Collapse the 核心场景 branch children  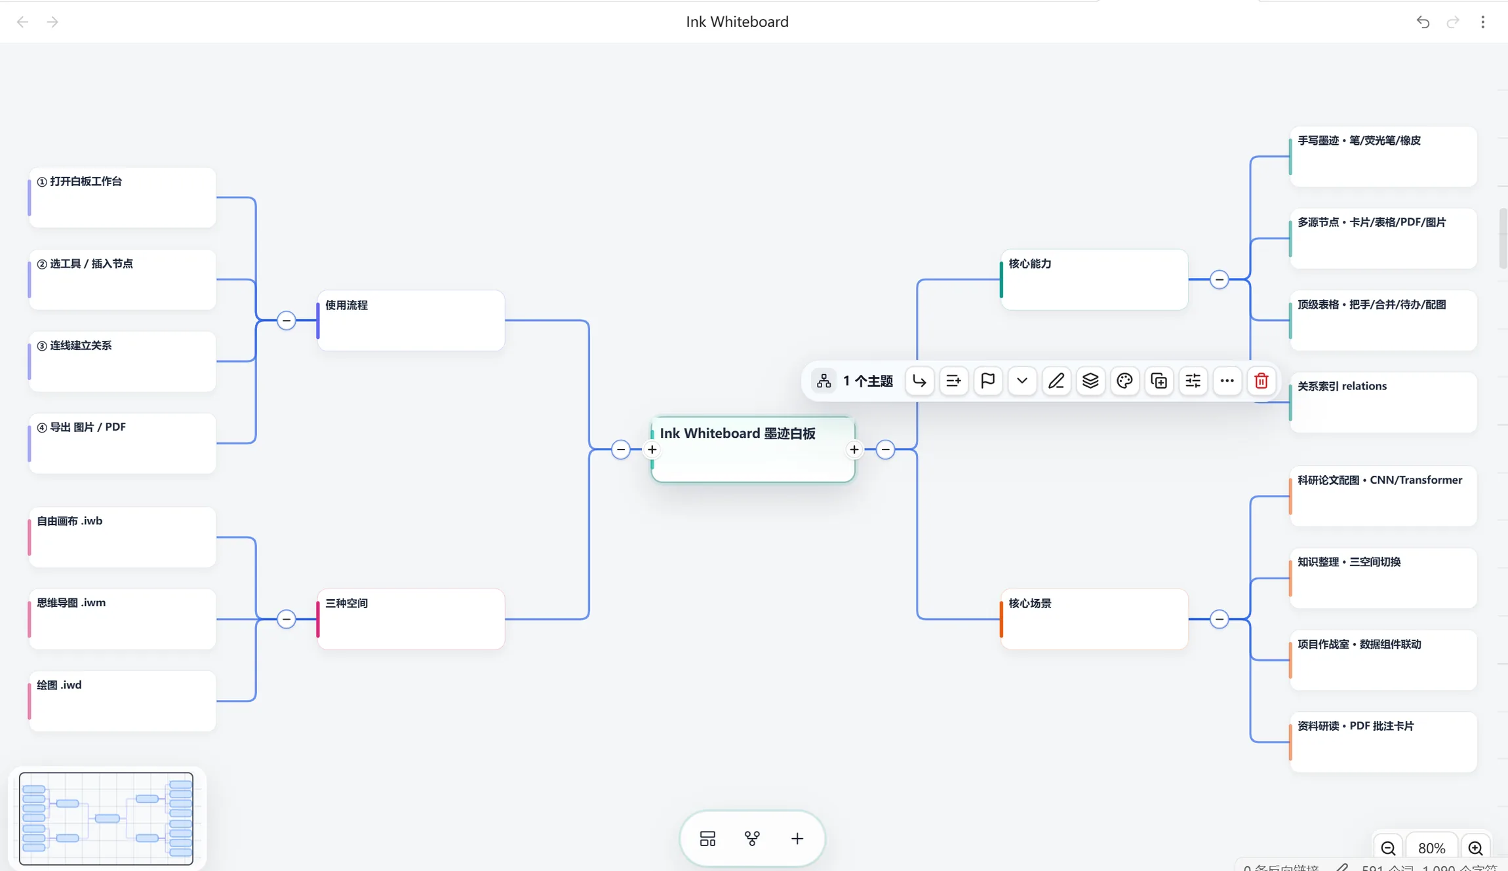click(x=1219, y=619)
